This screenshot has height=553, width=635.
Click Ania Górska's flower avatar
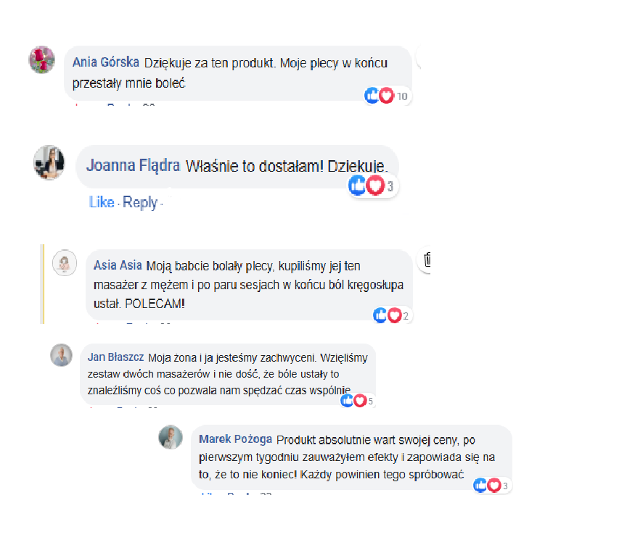click(x=41, y=60)
